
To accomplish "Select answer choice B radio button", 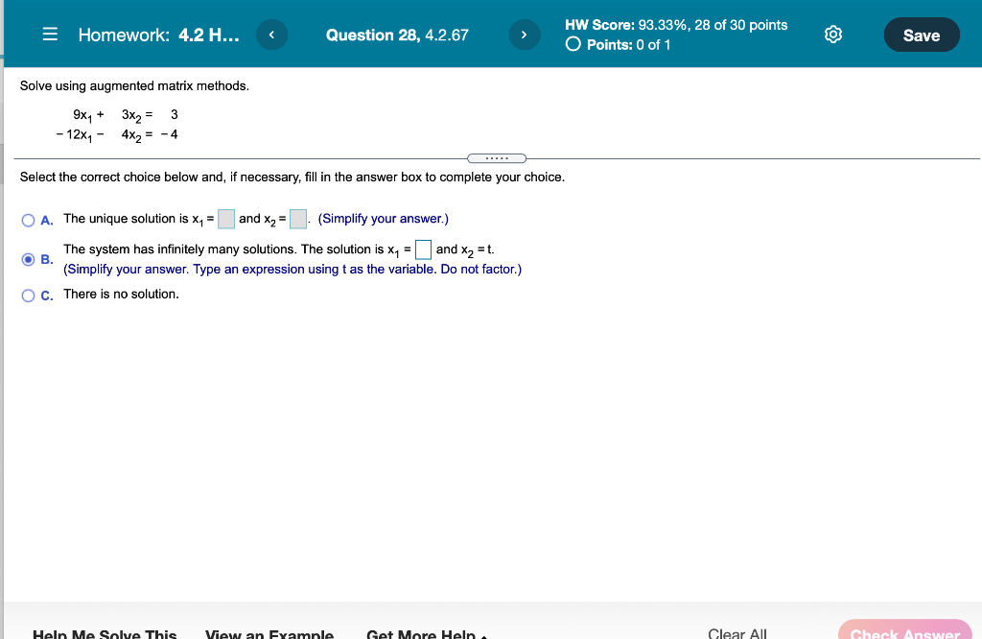I will [29, 259].
